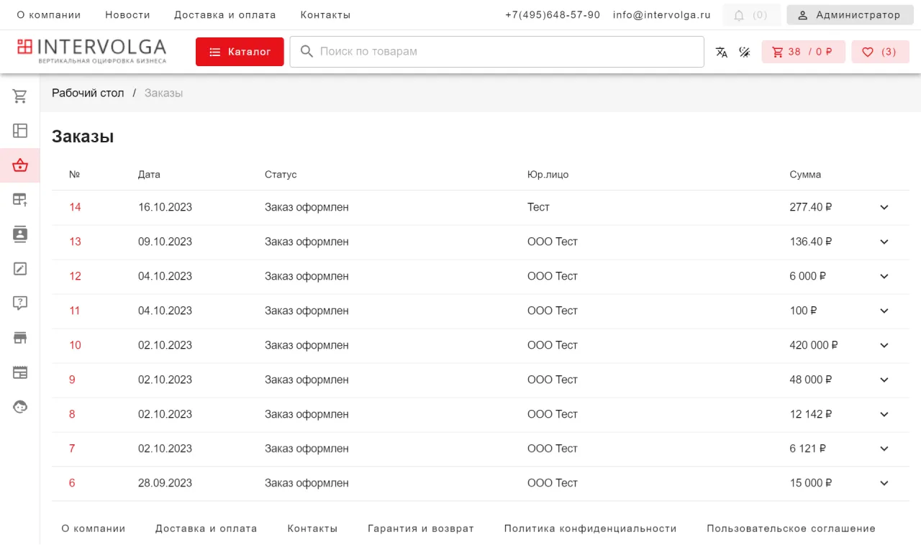
Task: Toggle the dark mode theme icon
Action: (x=745, y=52)
